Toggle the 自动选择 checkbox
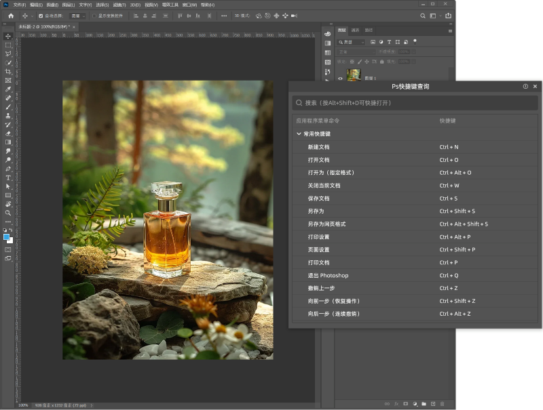543x410 pixels. tap(41, 16)
